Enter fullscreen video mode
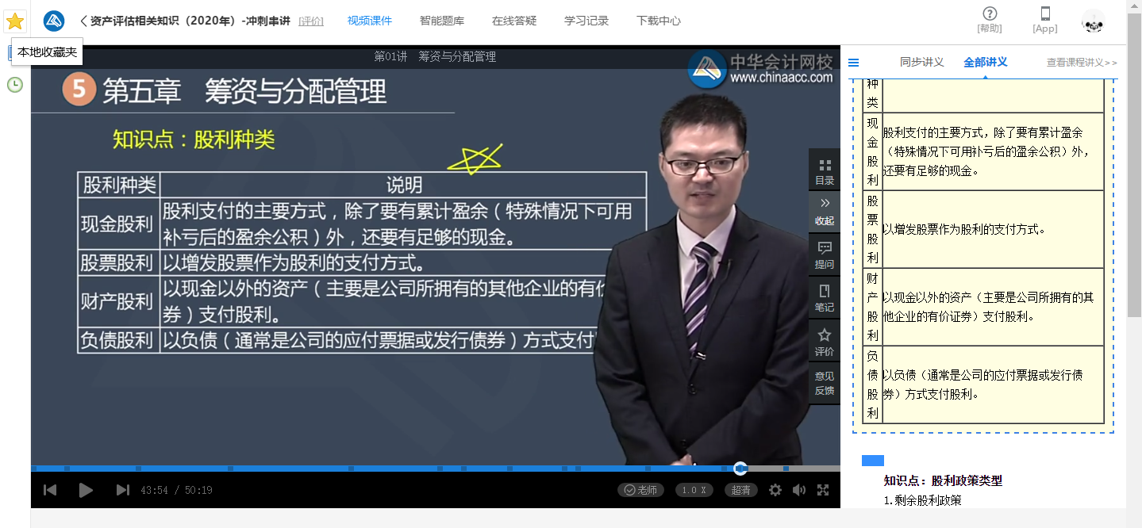 [x=823, y=490]
